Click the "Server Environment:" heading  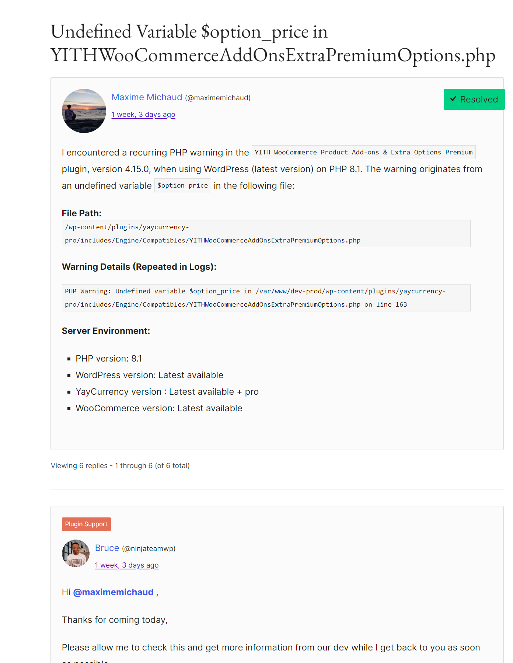[106, 331]
